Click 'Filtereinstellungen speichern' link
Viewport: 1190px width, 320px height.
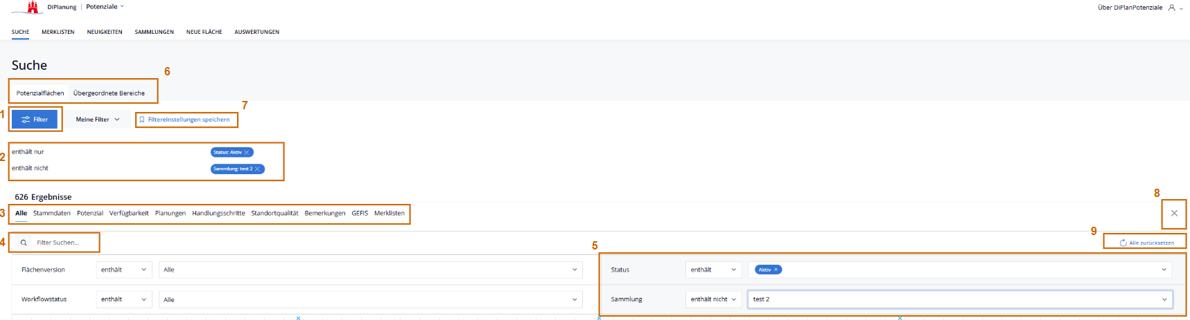tap(189, 120)
